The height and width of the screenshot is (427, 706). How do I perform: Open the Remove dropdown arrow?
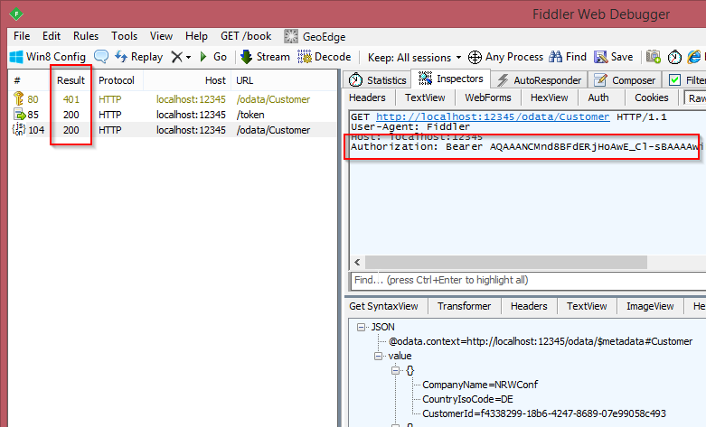(x=188, y=58)
